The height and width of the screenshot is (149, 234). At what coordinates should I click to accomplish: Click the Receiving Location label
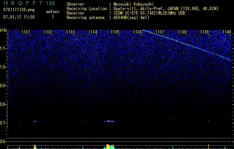(87, 9)
